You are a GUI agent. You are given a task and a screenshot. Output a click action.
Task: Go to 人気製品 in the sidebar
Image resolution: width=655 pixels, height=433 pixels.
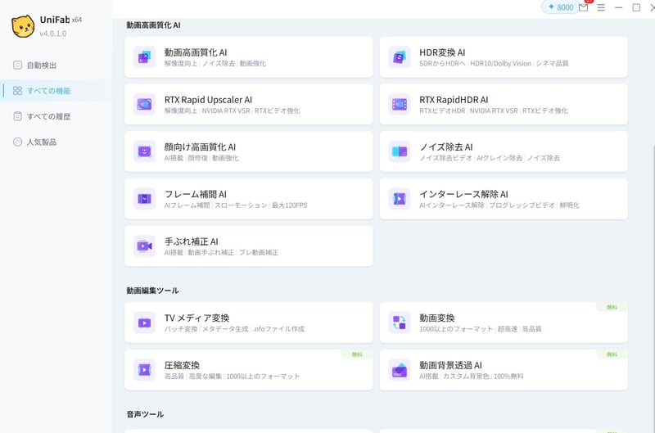tap(42, 142)
